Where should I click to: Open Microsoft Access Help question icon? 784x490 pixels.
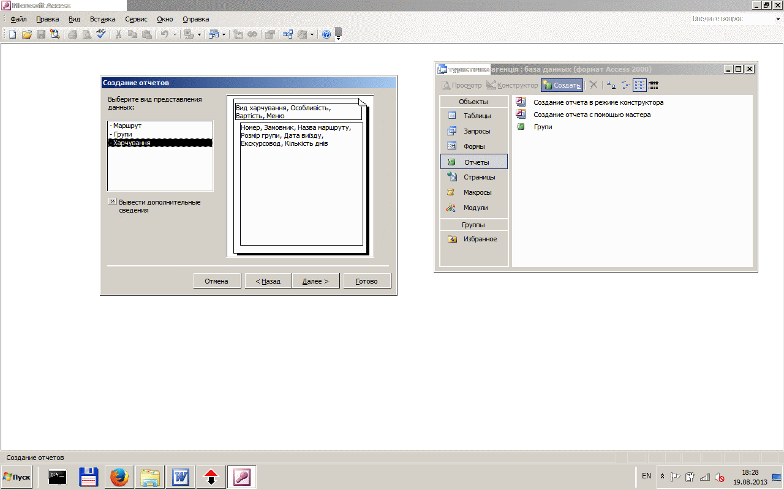[326, 35]
